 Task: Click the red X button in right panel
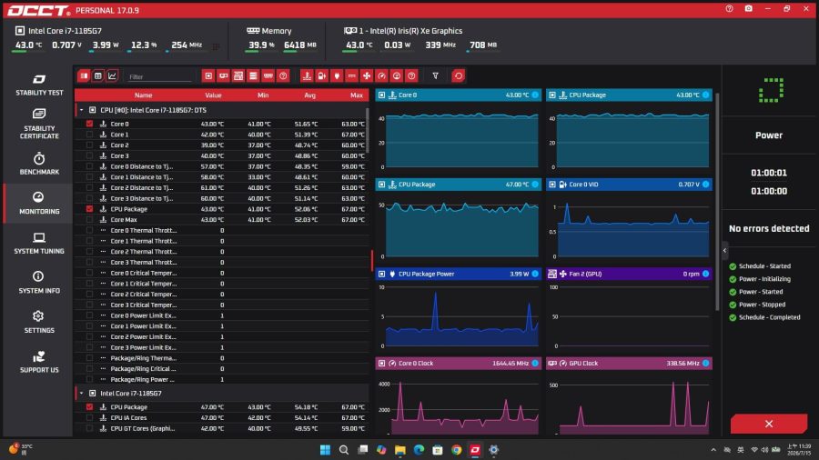click(769, 424)
